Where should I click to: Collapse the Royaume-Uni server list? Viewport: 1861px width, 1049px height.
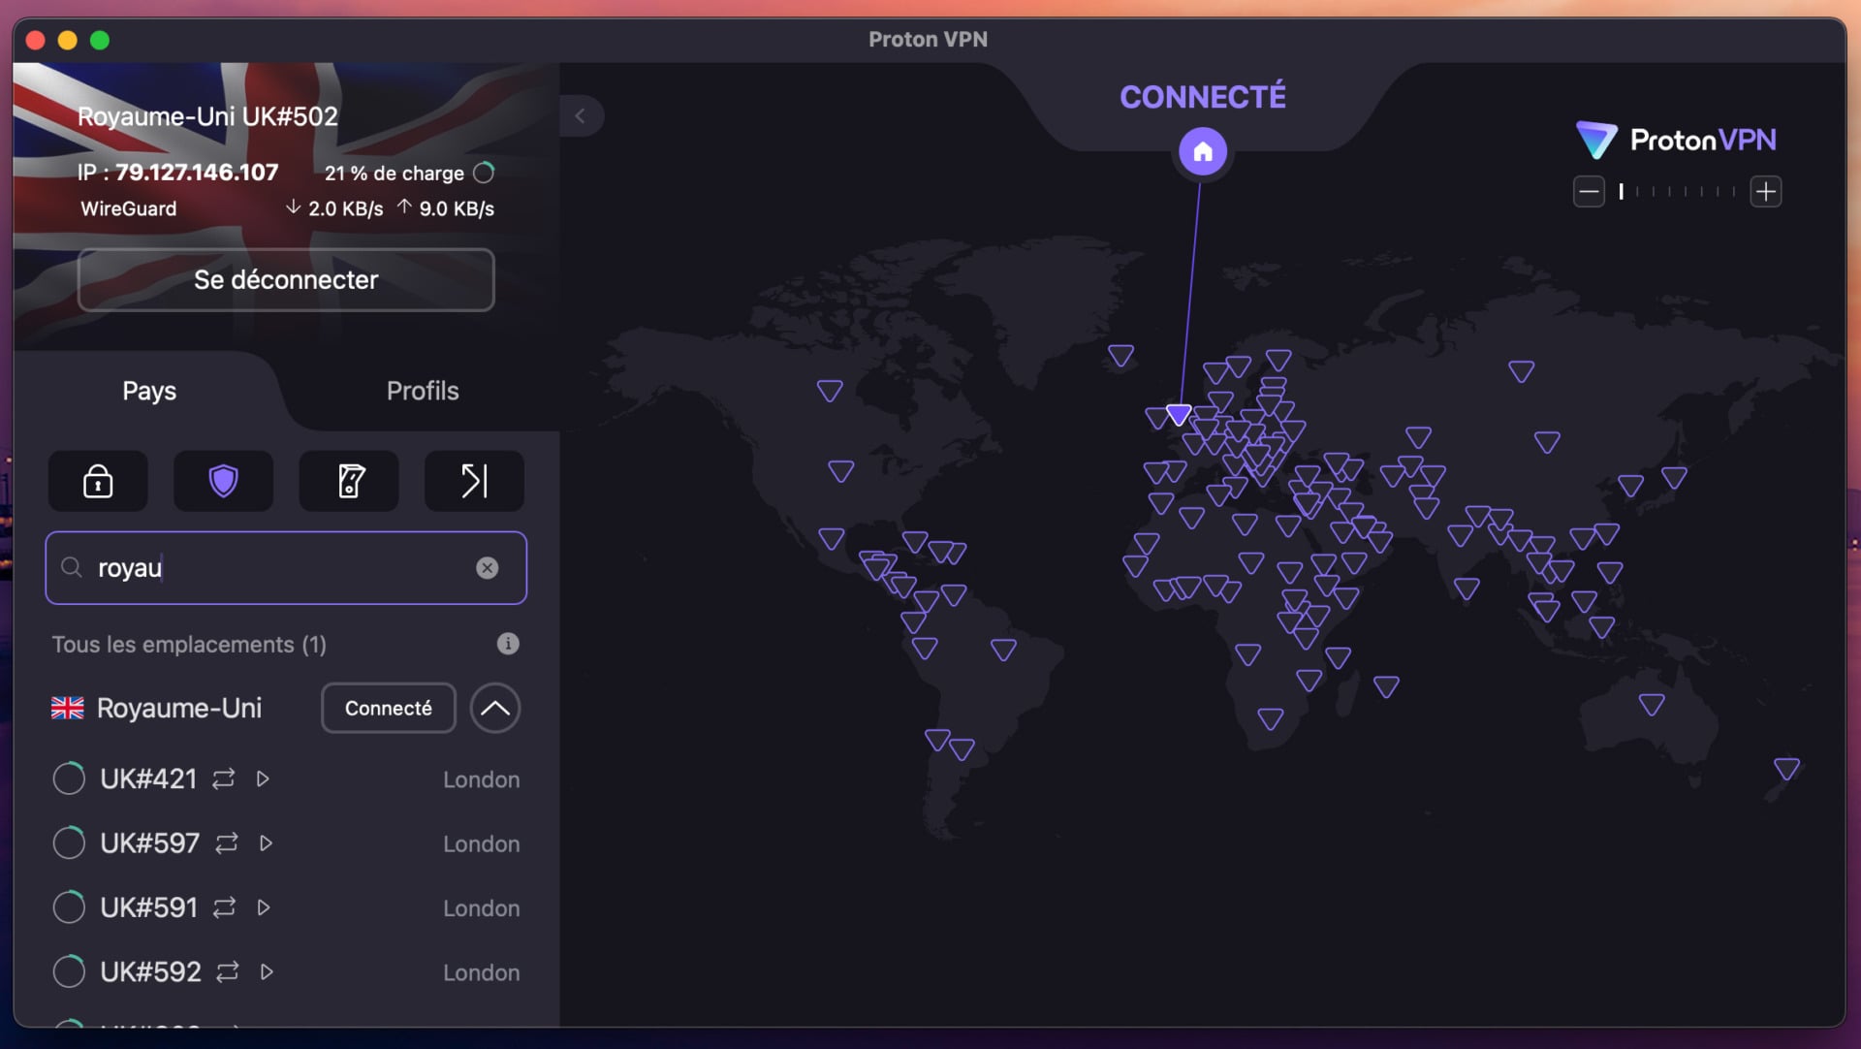pyautogui.click(x=495, y=708)
